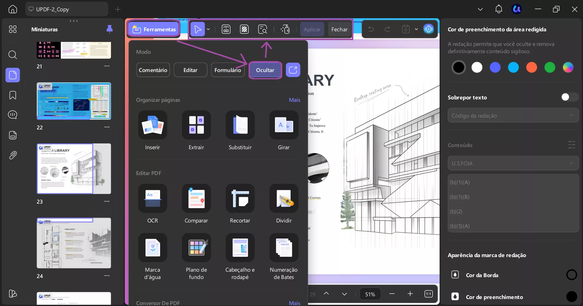583x306 pixels.
Task: Switch to Formulário mode
Action: (228, 70)
